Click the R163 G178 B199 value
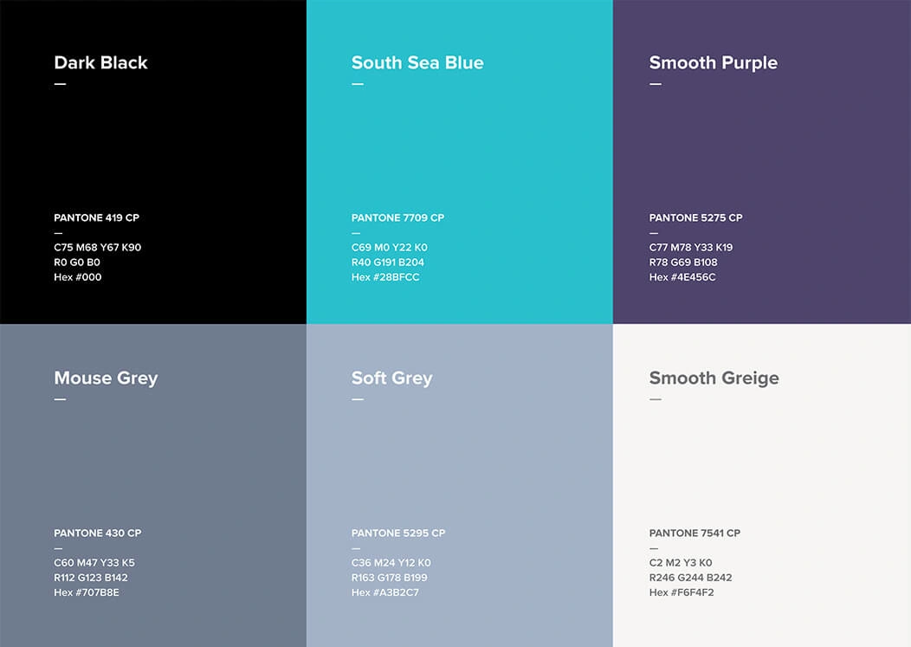The width and height of the screenshot is (911, 647). tap(390, 578)
